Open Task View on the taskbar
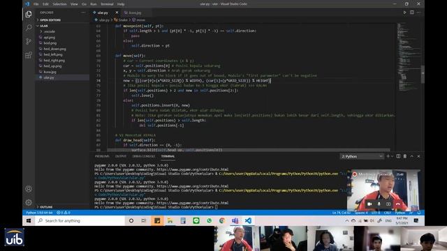Image resolution: width=447 pixels, height=251 pixels. click(x=144, y=220)
